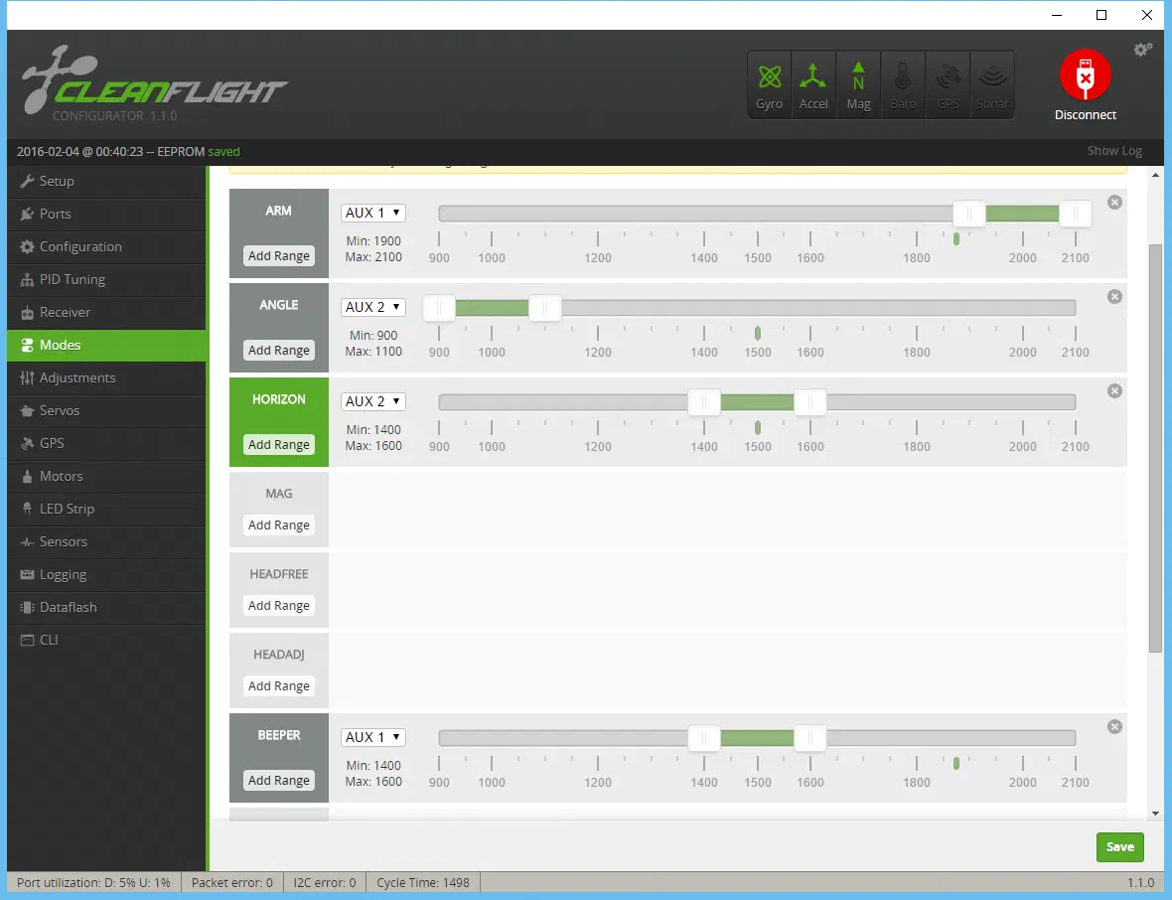1172x900 pixels.
Task: Click the 'I2C error: 0' status text
Action: pos(325,883)
